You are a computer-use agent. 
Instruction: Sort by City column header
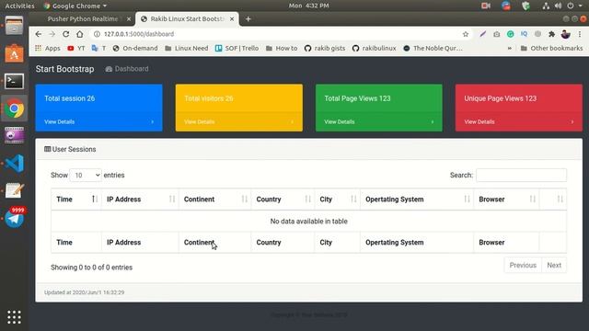pos(338,200)
